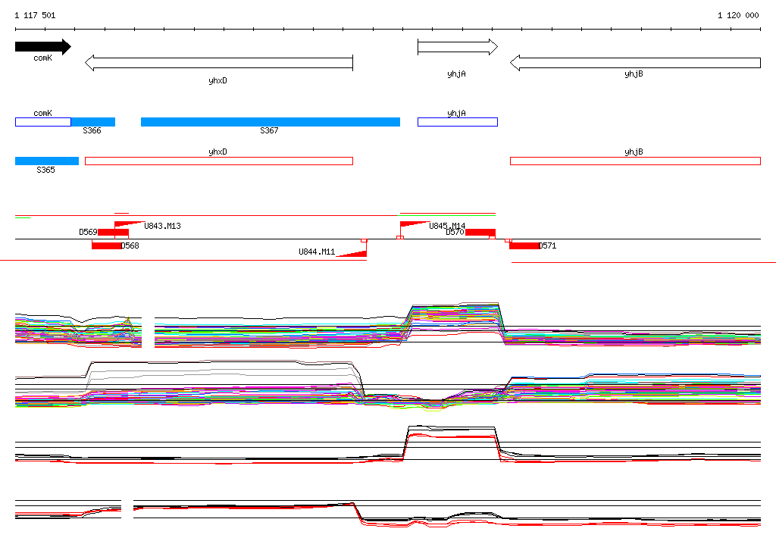The height and width of the screenshot is (541, 776).
Task: Select the white yhxD gene arrow
Action: 219,63
